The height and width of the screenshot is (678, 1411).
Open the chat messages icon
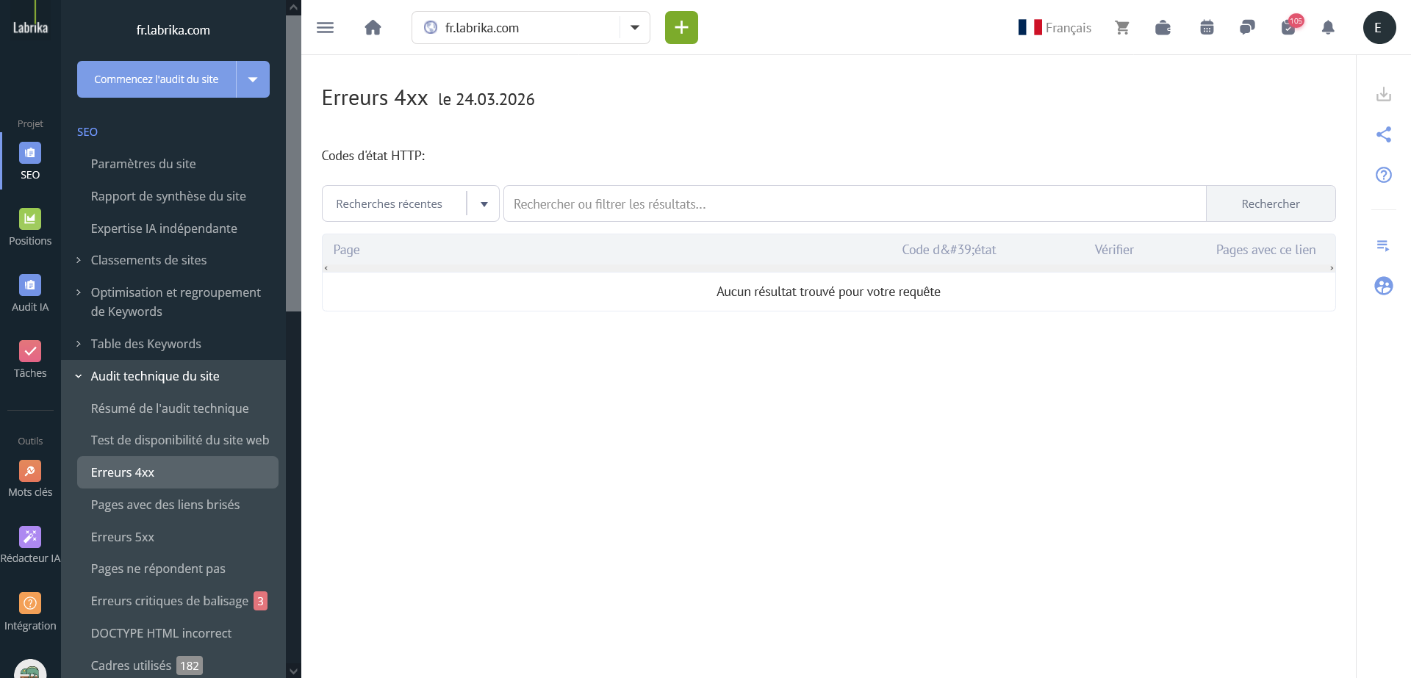coord(1247,28)
